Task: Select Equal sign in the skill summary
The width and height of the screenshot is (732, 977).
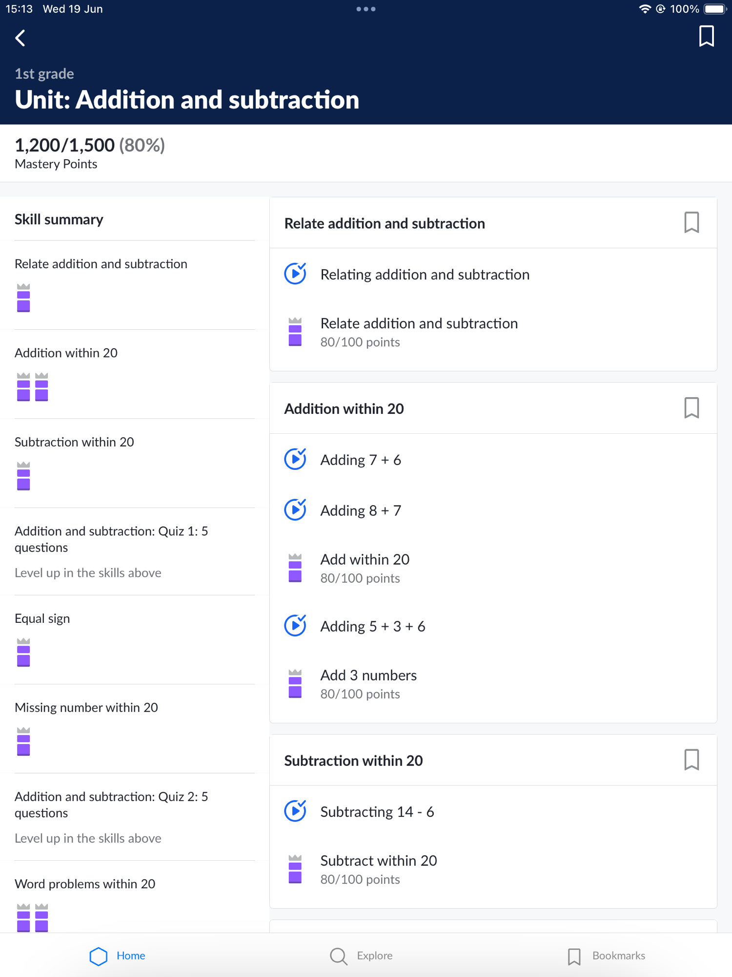Action: pos(42,618)
